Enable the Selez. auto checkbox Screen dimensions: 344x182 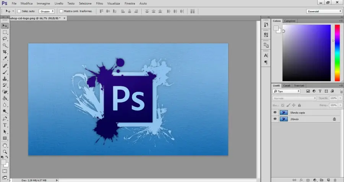tap(19, 11)
